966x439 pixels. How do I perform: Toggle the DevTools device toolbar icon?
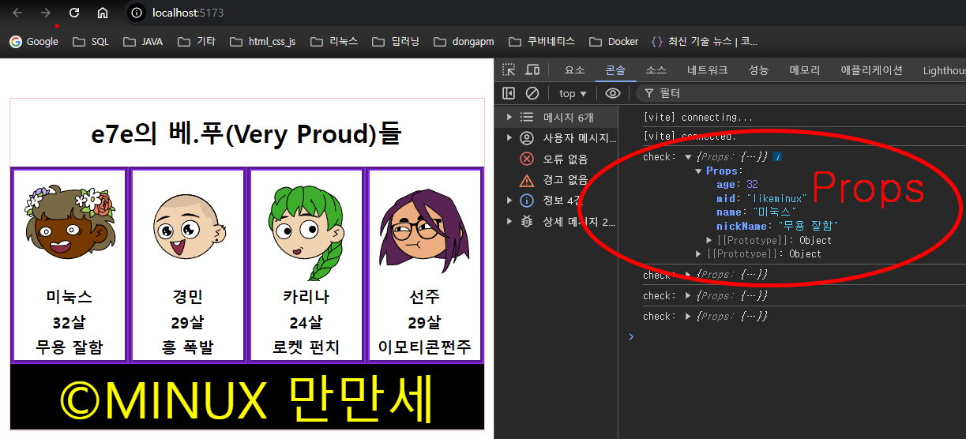pos(532,70)
